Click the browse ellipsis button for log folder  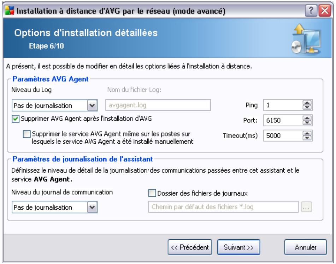306,207
